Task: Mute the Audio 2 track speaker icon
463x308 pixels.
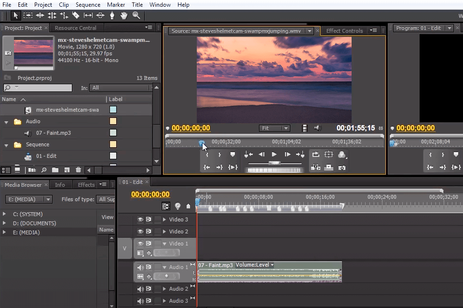Action: 140,288
